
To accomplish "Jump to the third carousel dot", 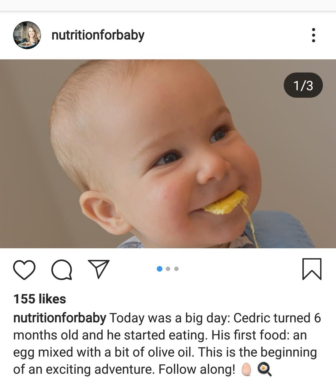I will point(176,269).
